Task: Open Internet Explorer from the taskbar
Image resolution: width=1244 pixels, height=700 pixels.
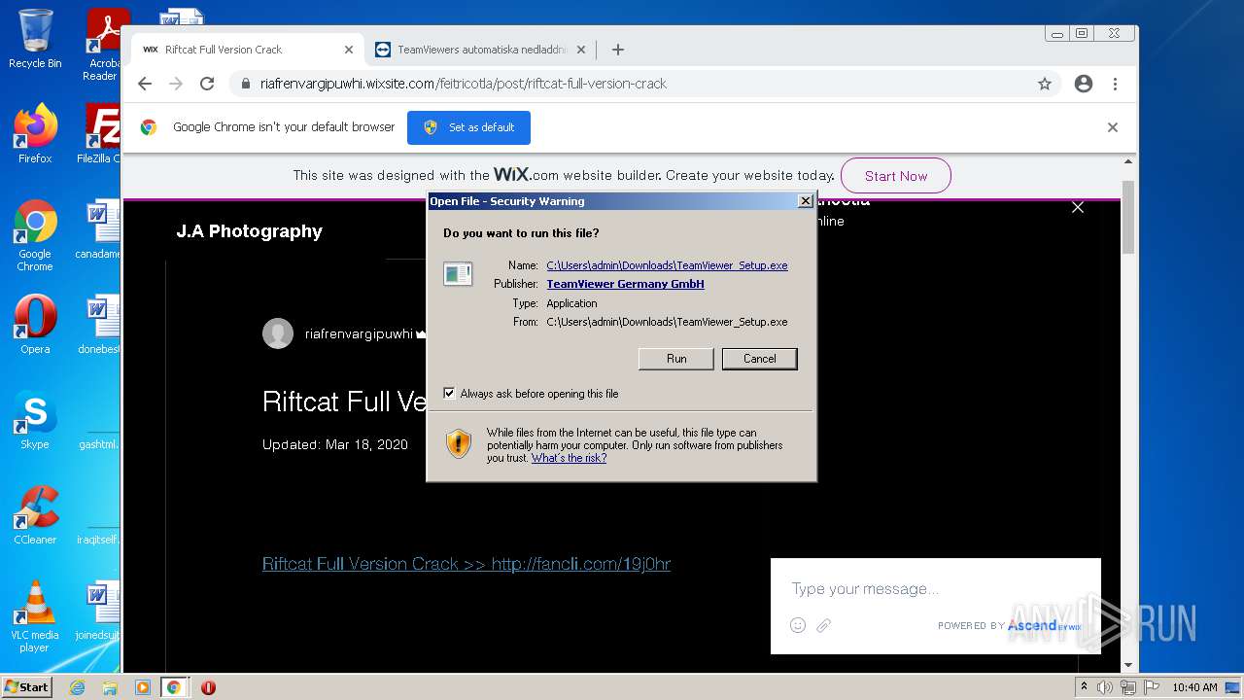Action: tap(77, 687)
